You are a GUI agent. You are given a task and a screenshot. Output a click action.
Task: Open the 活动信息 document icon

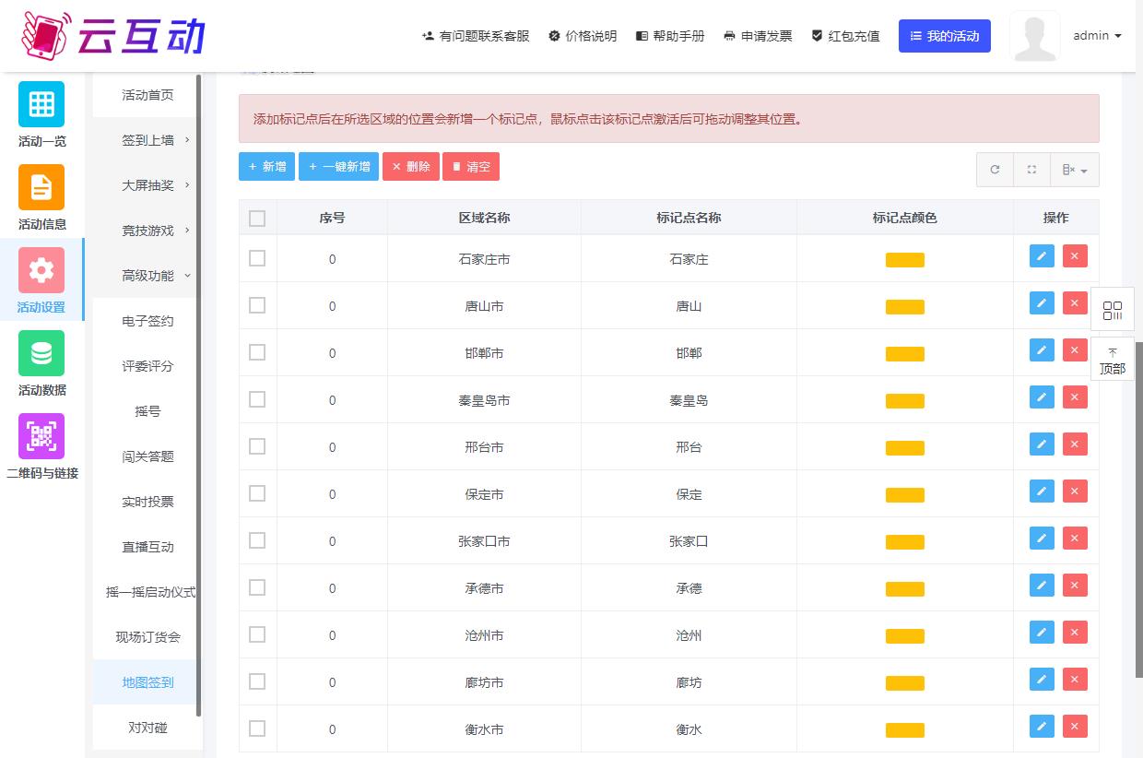(41, 187)
